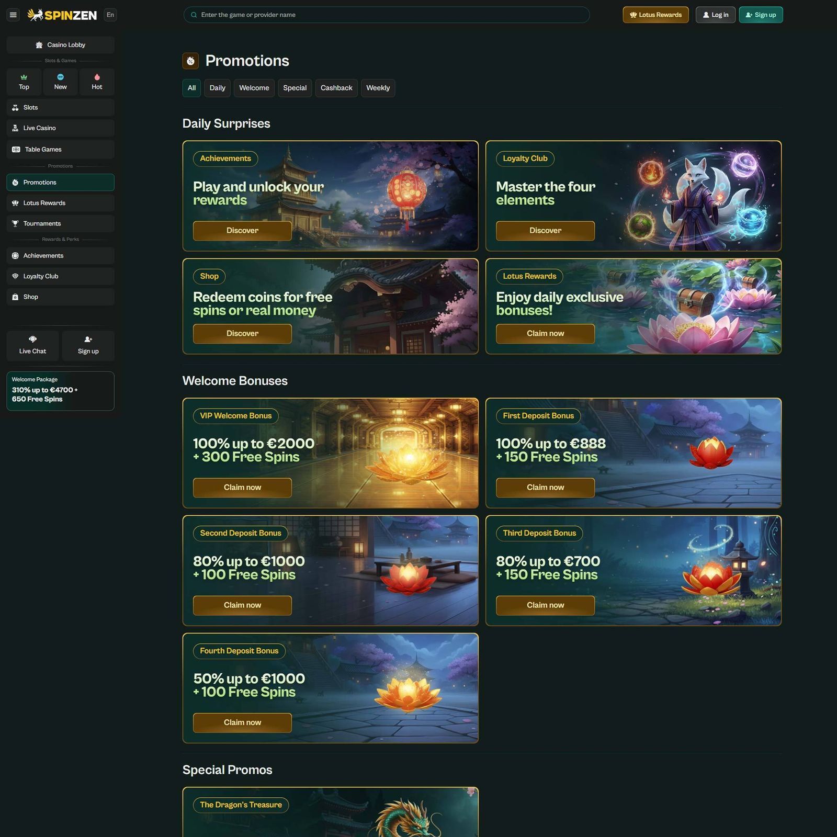Open the En language selector
Screen dimensions: 837x837
click(110, 15)
